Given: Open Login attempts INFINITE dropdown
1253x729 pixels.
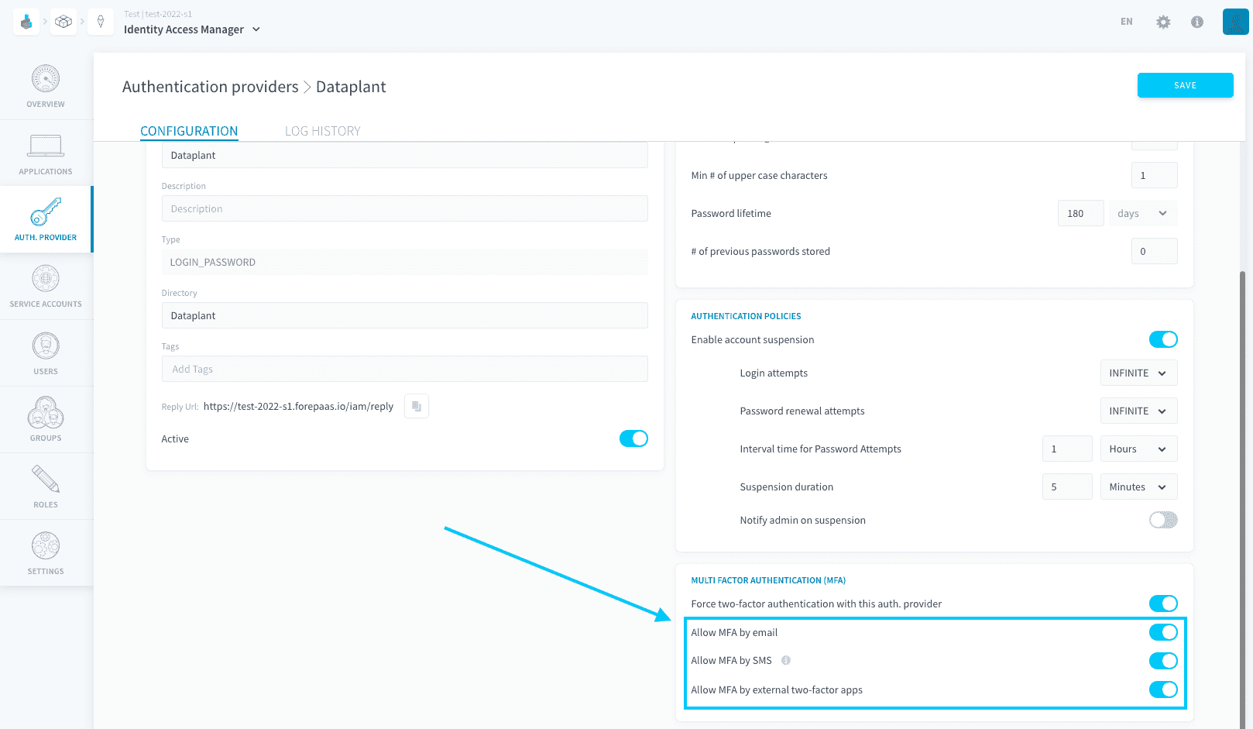Looking at the screenshot, I should [x=1138, y=373].
